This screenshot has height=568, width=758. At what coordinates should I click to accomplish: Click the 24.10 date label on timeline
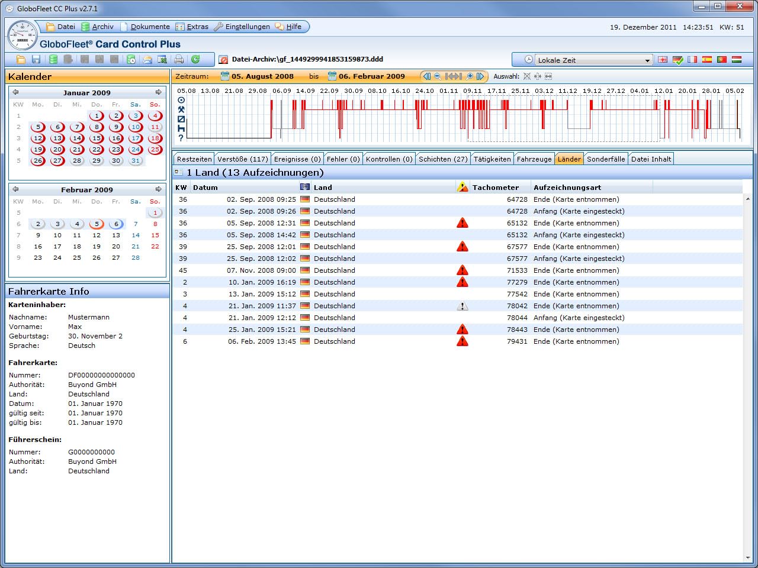(425, 91)
